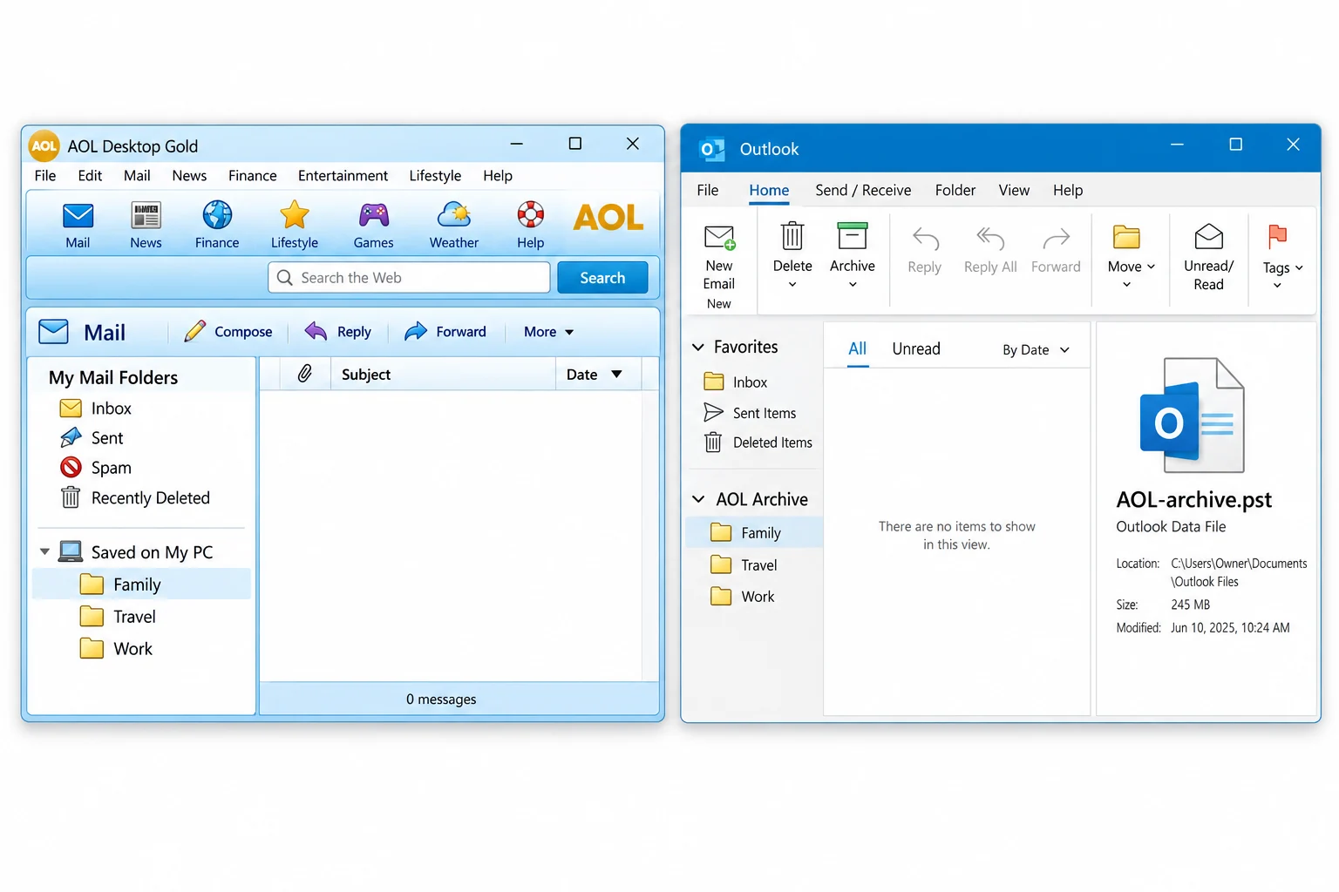Show the Unread filter tab
The width and height of the screenshot is (1339, 892).
coord(916,349)
